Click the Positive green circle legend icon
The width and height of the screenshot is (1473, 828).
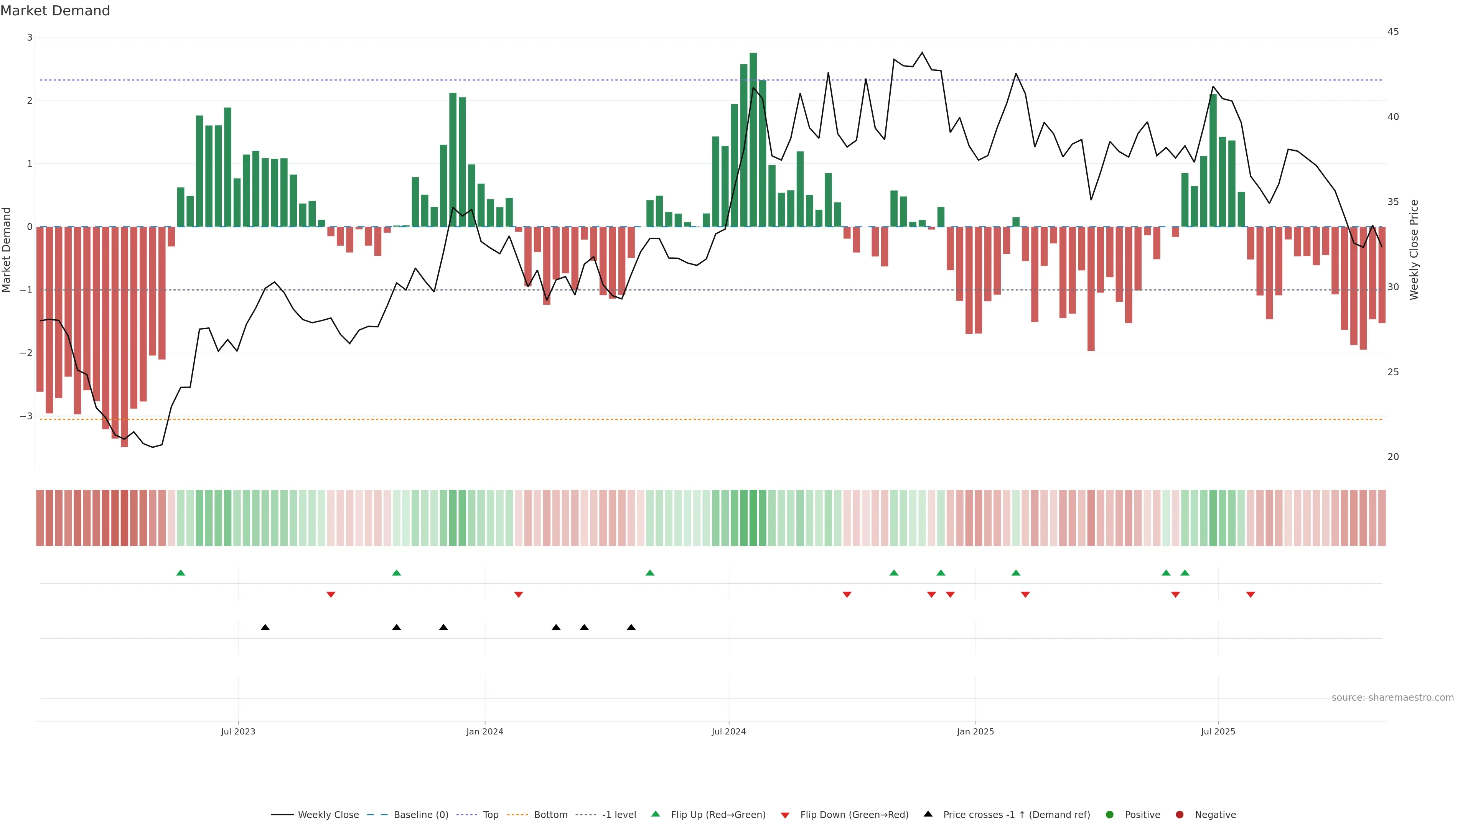tap(1110, 814)
